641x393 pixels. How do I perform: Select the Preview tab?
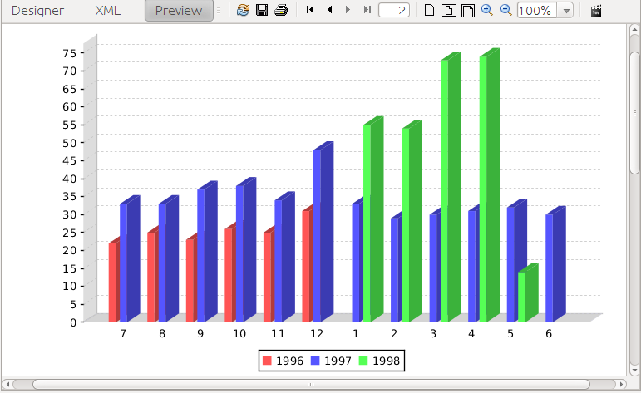[x=179, y=11]
